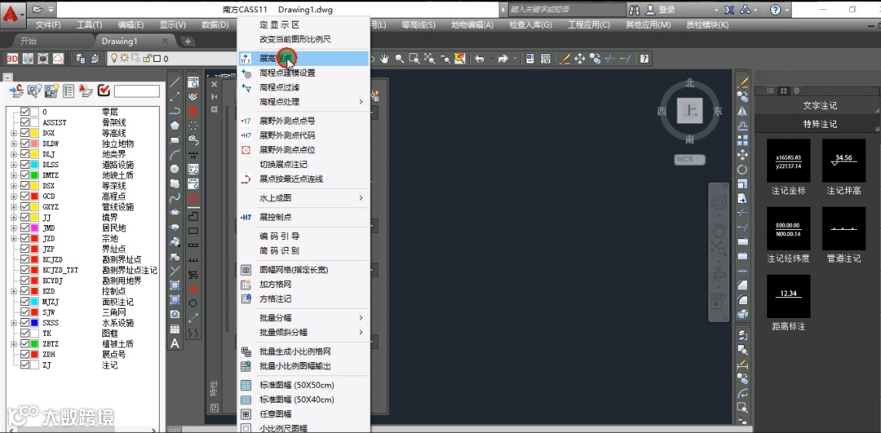
Task: Choose 高程点建模设置 from menu
Action: click(303, 73)
